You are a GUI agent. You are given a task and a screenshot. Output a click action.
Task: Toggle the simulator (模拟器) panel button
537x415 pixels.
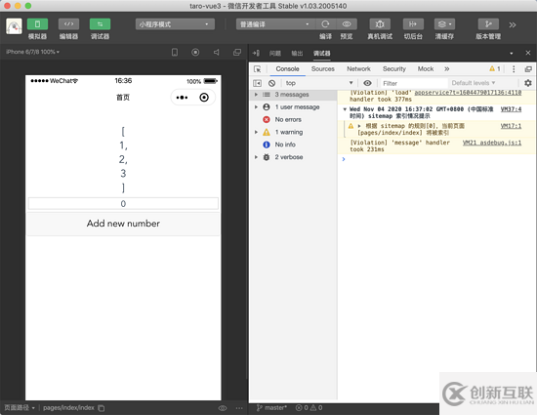pos(37,24)
